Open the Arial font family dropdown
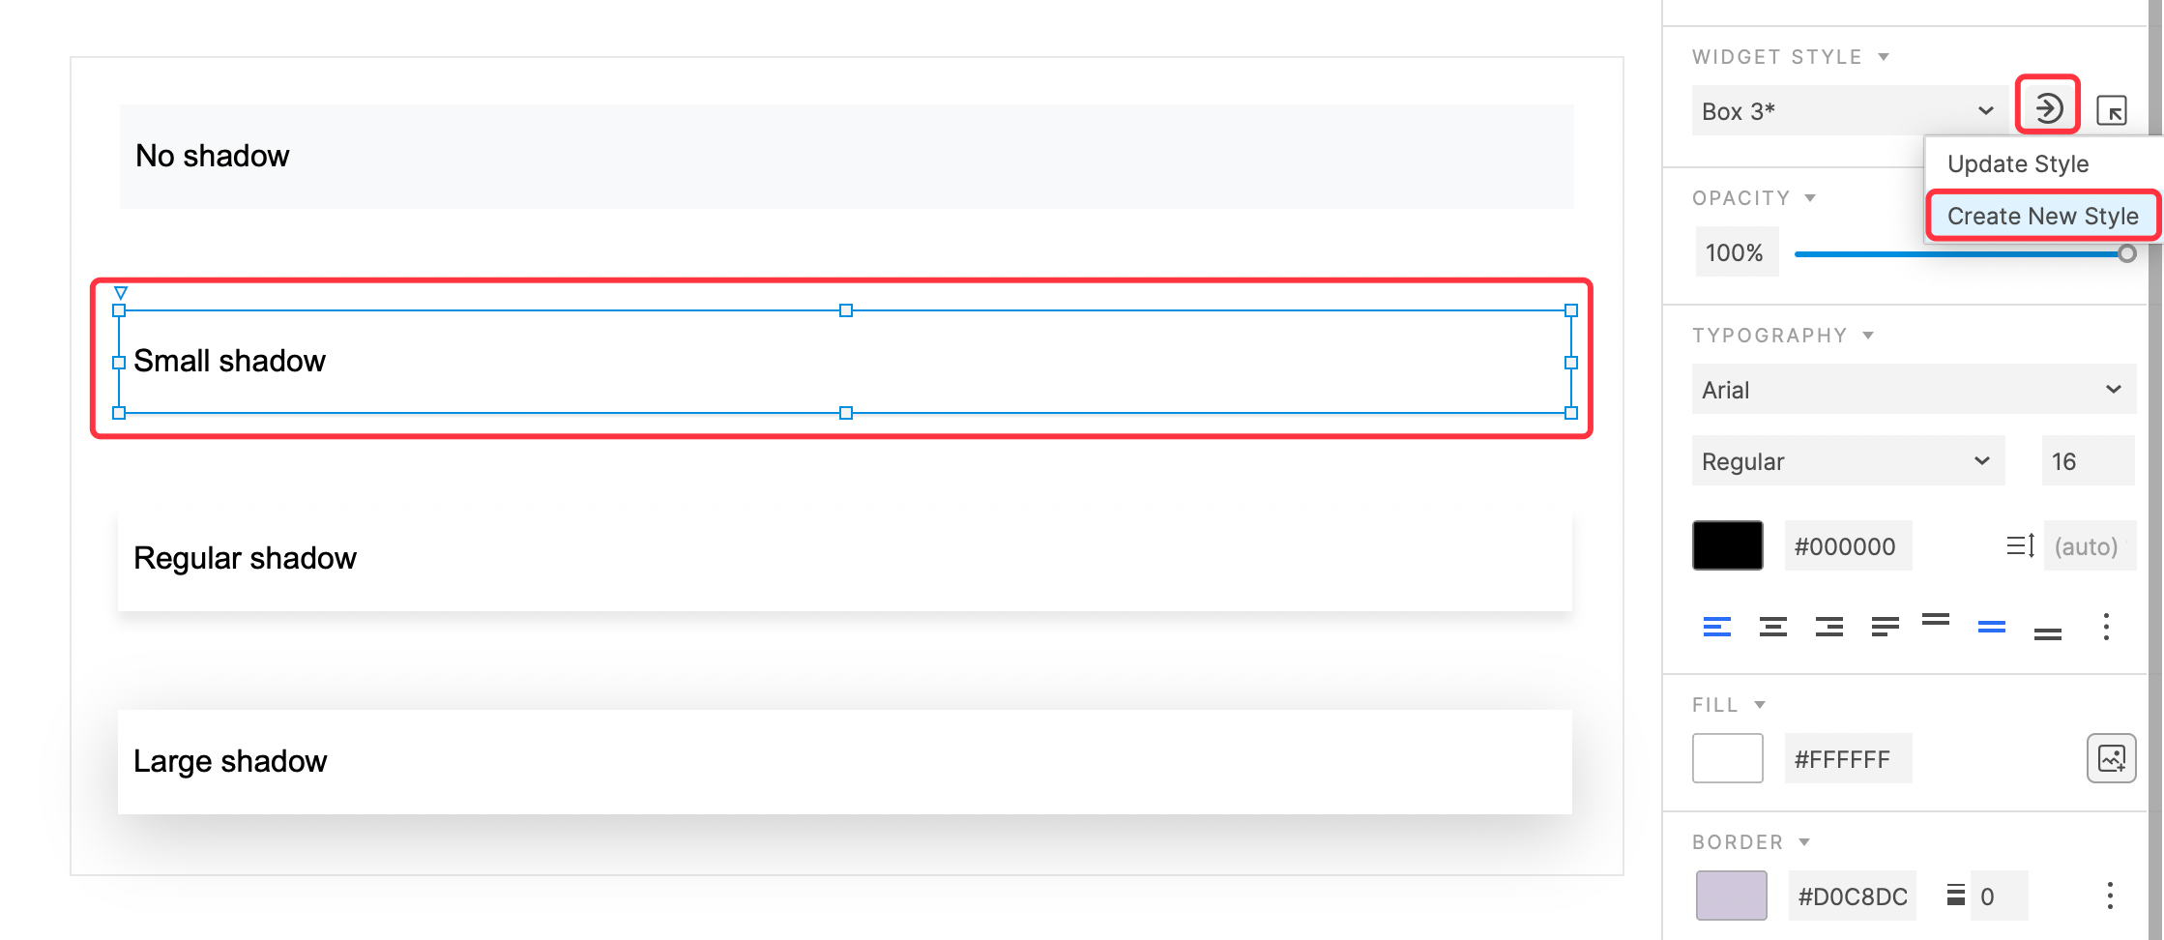This screenshot has width=2164, height=940. coord(1913,389)
